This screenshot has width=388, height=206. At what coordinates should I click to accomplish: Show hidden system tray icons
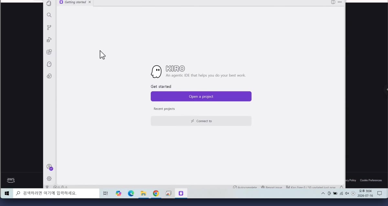(x=323, y=193)
